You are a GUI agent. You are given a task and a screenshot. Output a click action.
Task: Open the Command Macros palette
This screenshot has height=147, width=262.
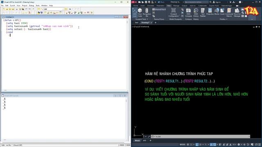(229, 13)
